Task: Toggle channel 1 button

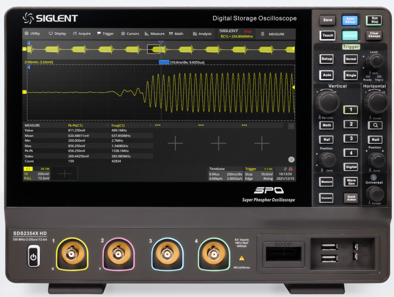Action: tap(350, 110)
